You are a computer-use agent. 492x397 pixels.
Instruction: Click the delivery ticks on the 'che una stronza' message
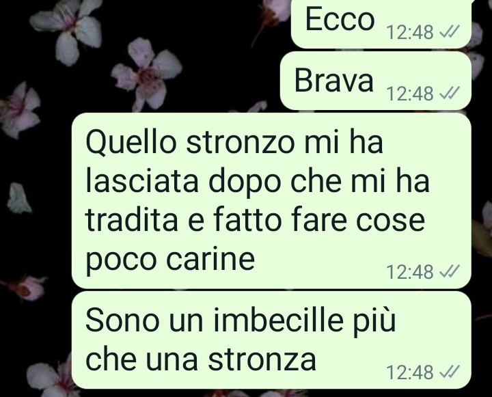[x=450, y=372]
